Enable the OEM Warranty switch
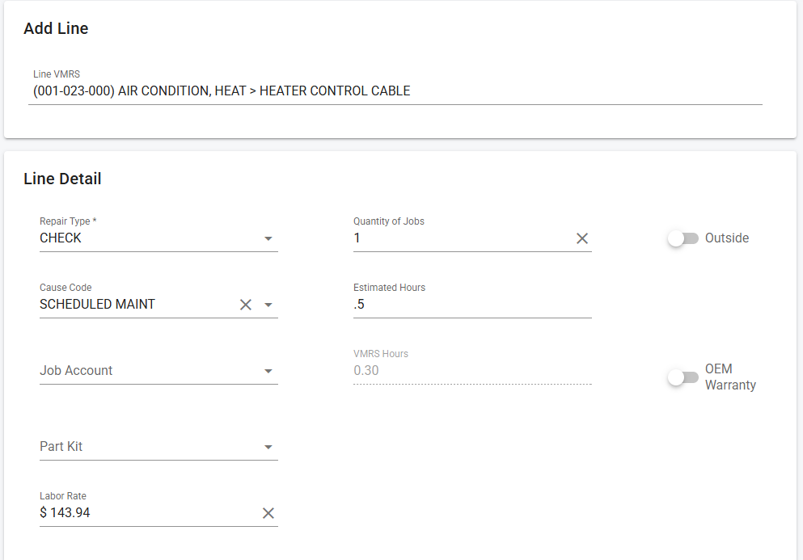803x560 pixels. [683, 377]
